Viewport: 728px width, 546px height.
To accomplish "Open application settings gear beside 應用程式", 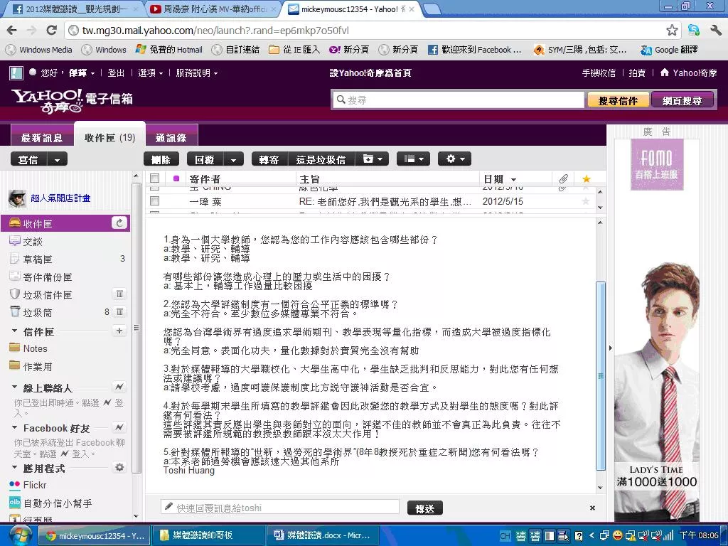I will click(119, 467).
